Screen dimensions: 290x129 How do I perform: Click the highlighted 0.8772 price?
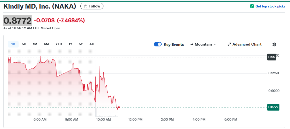(x=17, y=20)
